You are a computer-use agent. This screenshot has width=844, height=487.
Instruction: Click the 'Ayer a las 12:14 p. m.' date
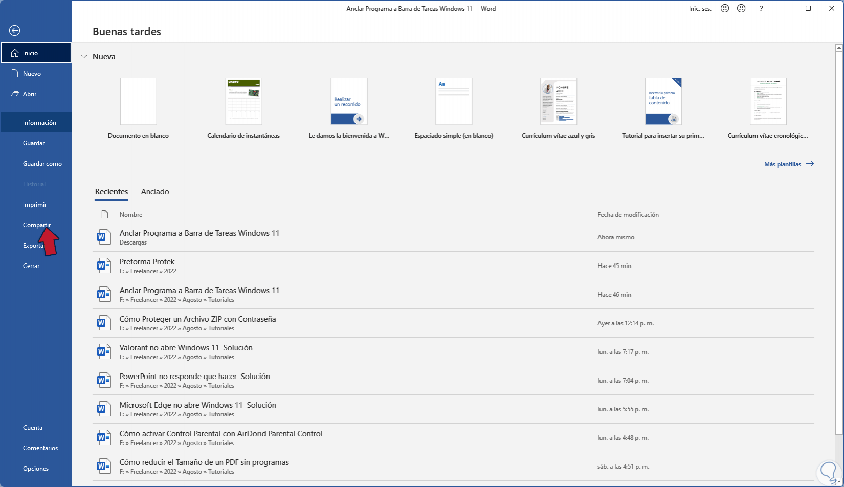click(x=626, y=323)
